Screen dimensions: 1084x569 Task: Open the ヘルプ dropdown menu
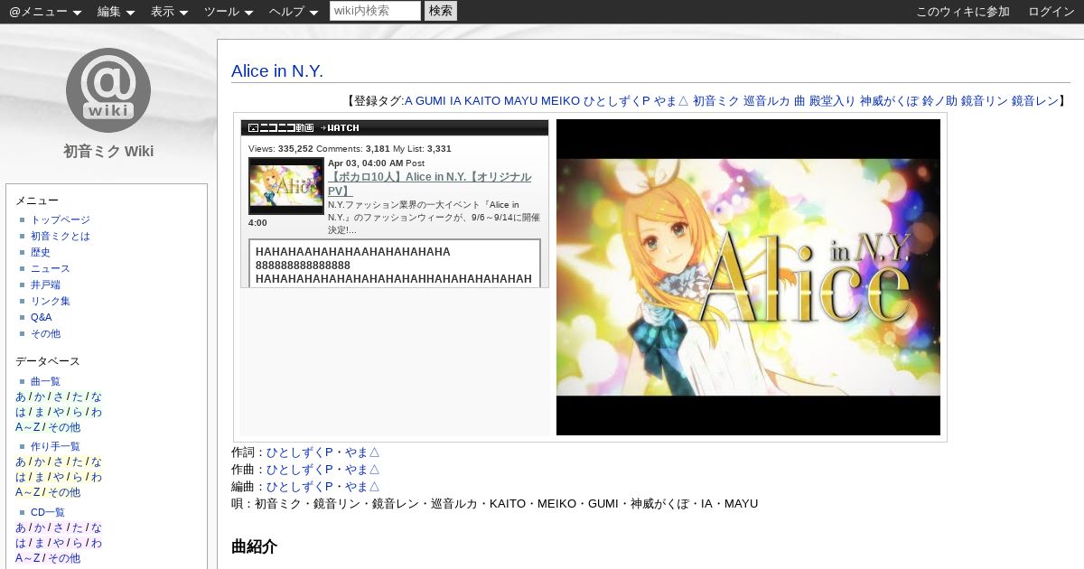coord(294,12)
